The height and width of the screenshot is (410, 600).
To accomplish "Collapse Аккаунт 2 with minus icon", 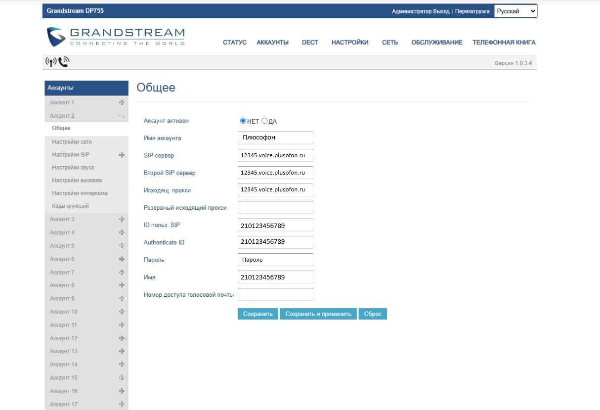I will coord(122,116).
